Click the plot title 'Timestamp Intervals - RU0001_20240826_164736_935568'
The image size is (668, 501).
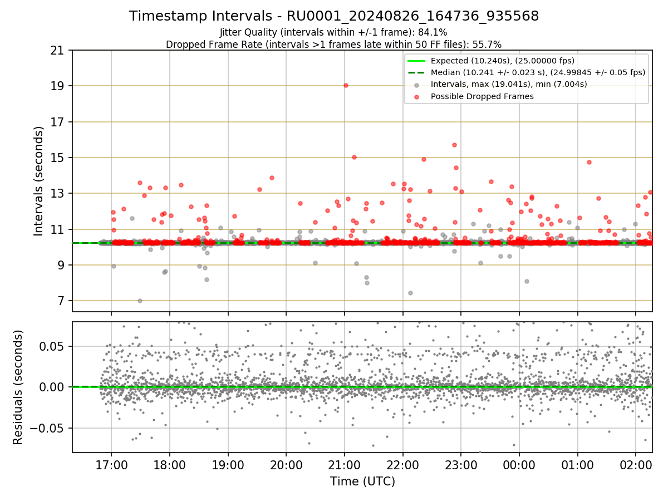click(334, 16)
